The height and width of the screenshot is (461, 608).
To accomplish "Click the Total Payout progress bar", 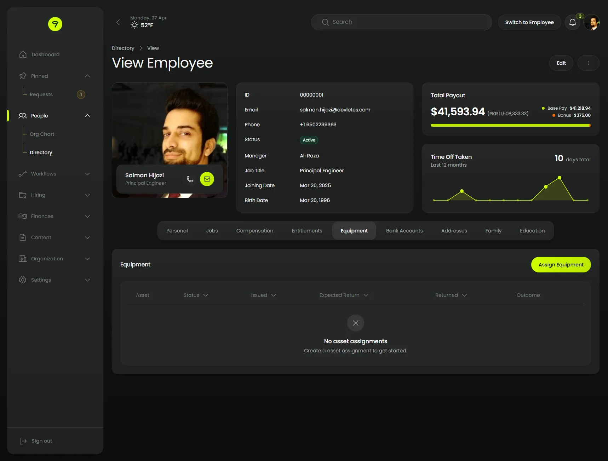I will pos(510,125).
